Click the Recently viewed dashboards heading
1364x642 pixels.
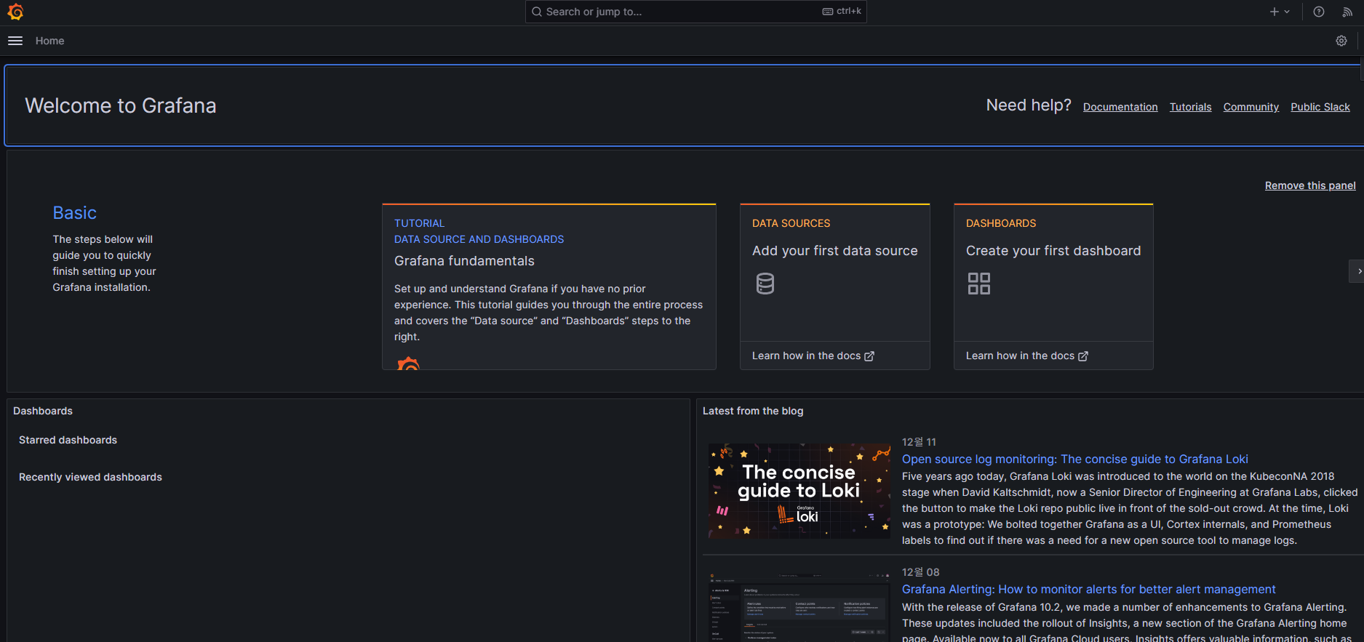90,477
